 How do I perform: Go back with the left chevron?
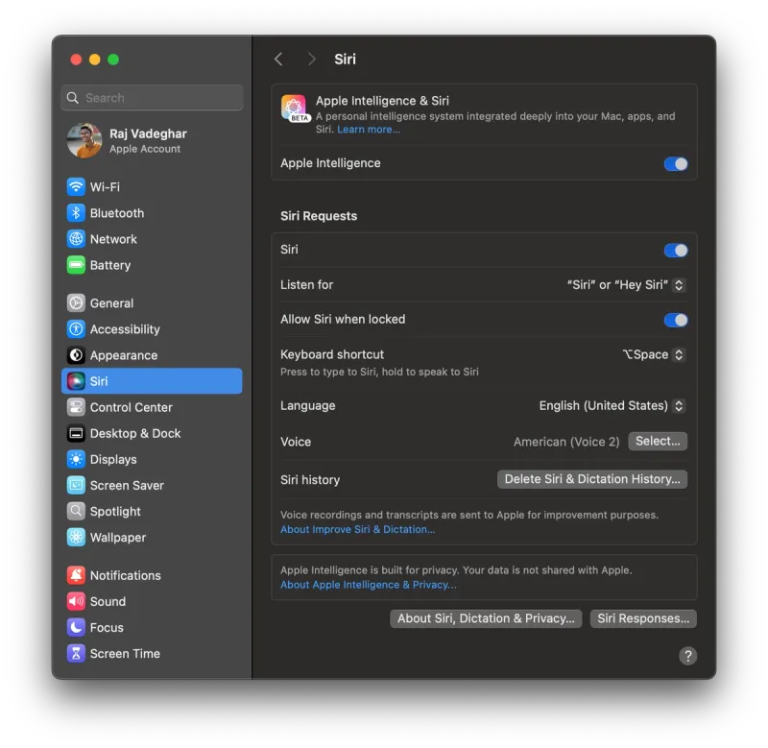coord(278,60)
